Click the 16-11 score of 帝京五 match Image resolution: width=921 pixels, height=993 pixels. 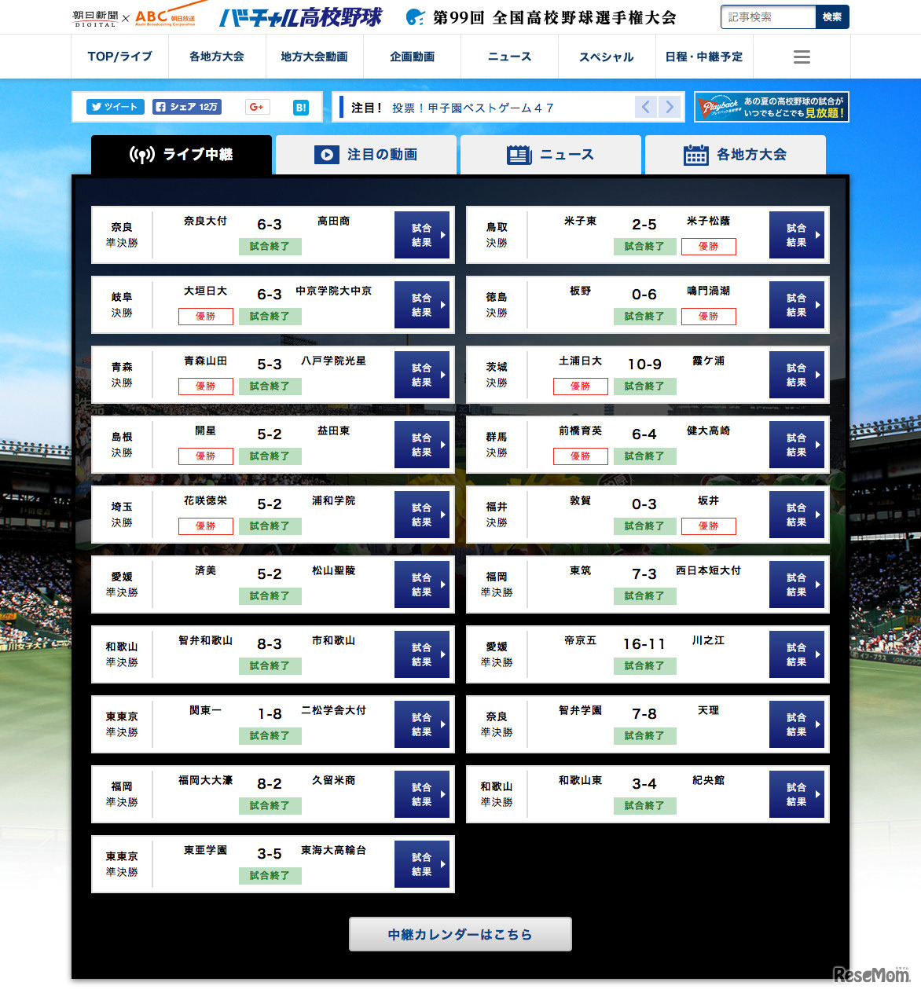pos(644,644)
